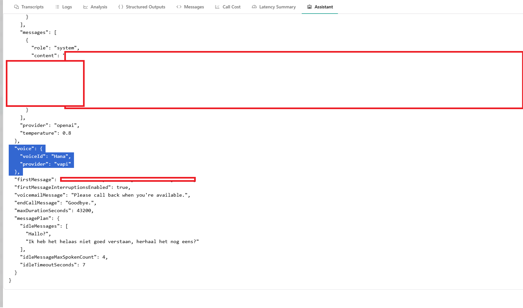Screen dimensions: 523x308
Task: Select the "firstMessageInterruptionsEnabled": true line
Action: 72,187
